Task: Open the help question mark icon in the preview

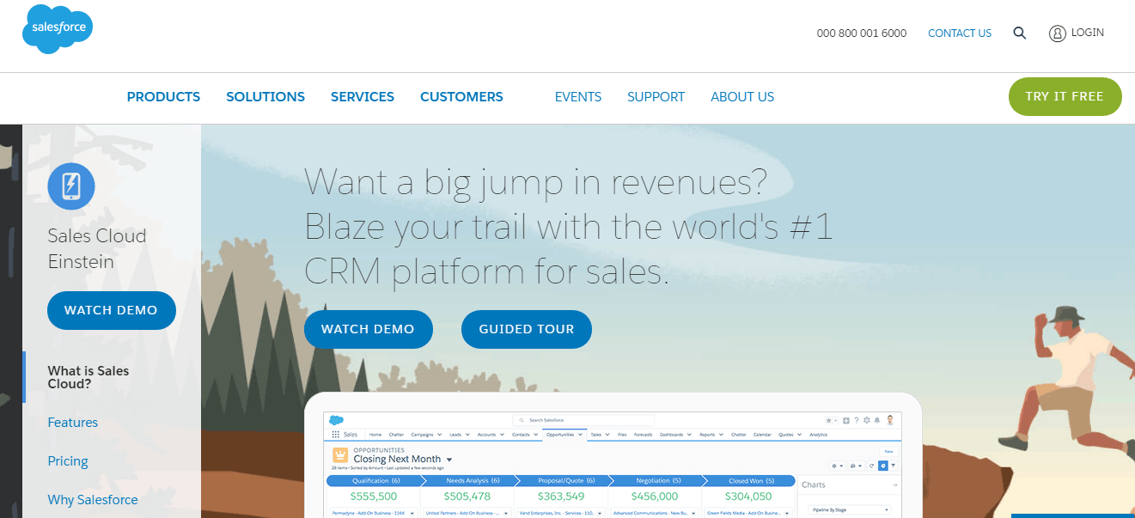Action: tap(857, 420)
